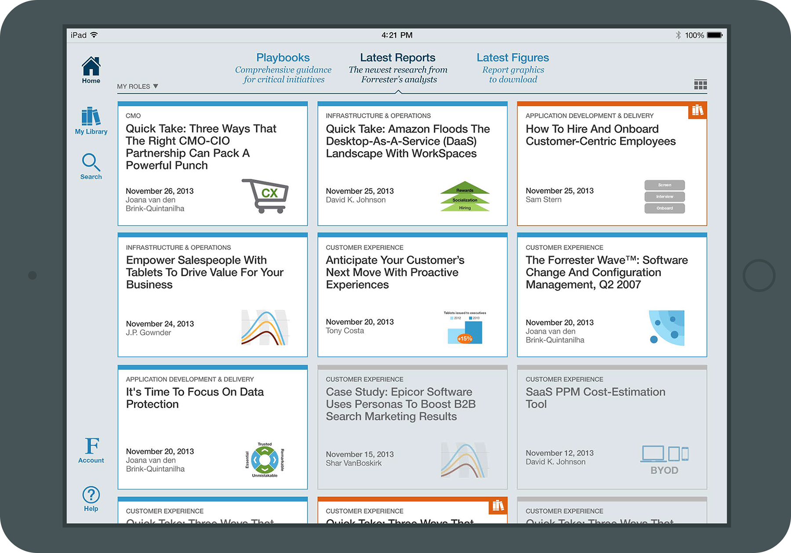Open Help question mark icon
Image resolution: width=791 pixels, height=553 pixels.
[91, 499]
